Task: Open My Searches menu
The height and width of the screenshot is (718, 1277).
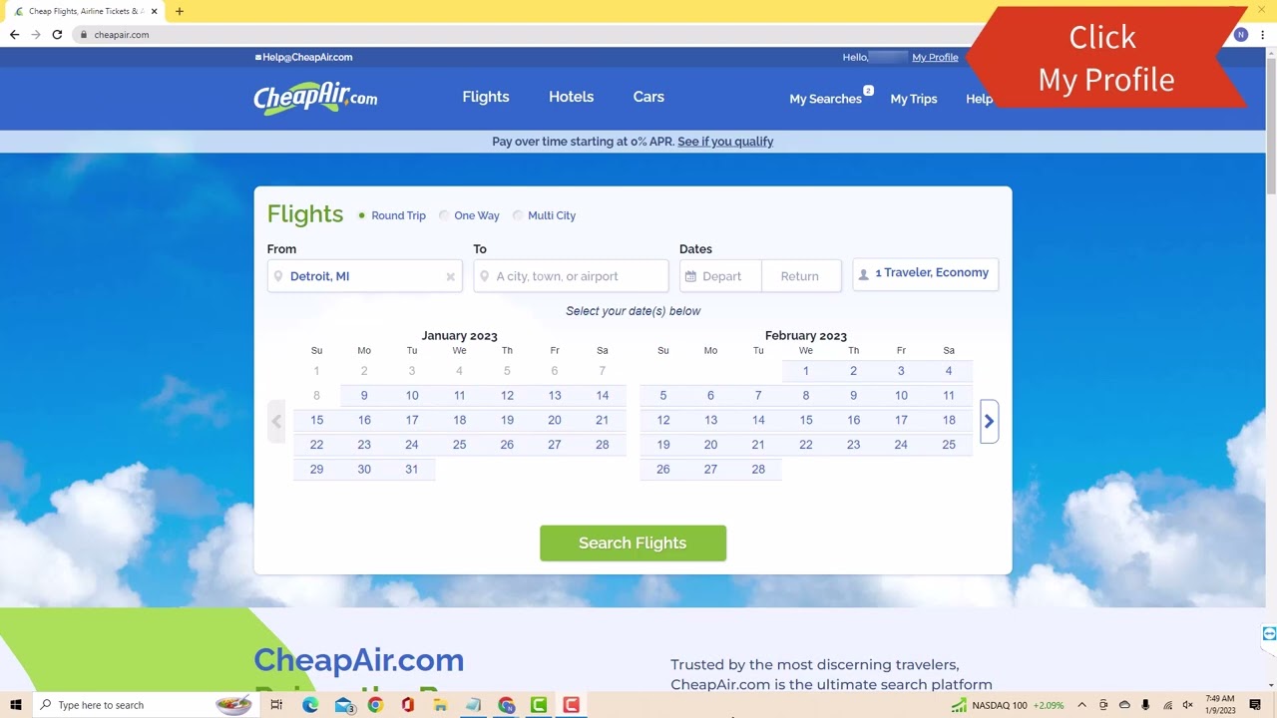Action: (826, 99)
